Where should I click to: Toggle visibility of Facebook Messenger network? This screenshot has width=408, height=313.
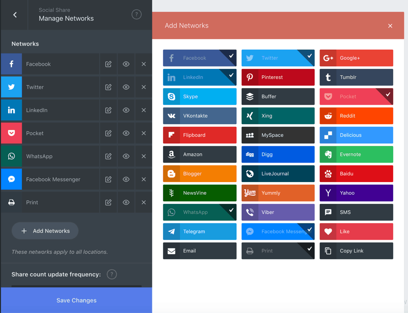coord(126,179)
